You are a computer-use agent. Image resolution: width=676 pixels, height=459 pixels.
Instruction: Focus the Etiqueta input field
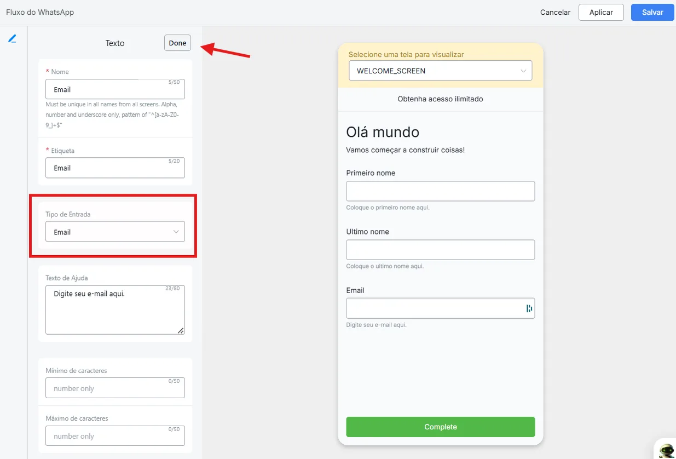pos(115,168)
